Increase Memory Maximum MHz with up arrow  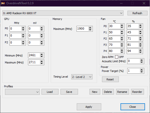click(90, 27)
